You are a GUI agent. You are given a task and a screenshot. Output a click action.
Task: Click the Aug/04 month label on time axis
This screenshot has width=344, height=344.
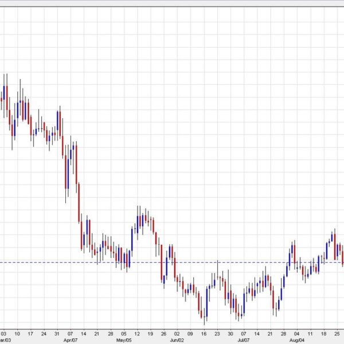click(298, 339)
